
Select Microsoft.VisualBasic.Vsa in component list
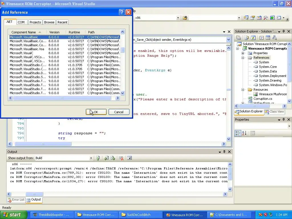tap(65, 49)
